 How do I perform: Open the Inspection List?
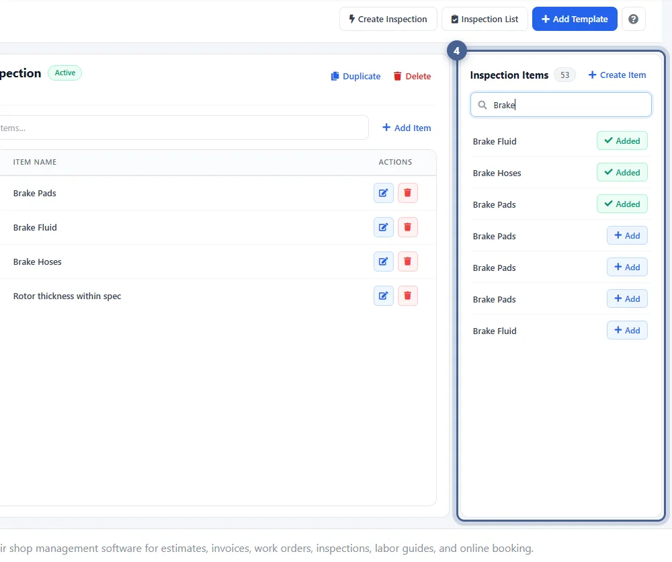tap(485, 19)
